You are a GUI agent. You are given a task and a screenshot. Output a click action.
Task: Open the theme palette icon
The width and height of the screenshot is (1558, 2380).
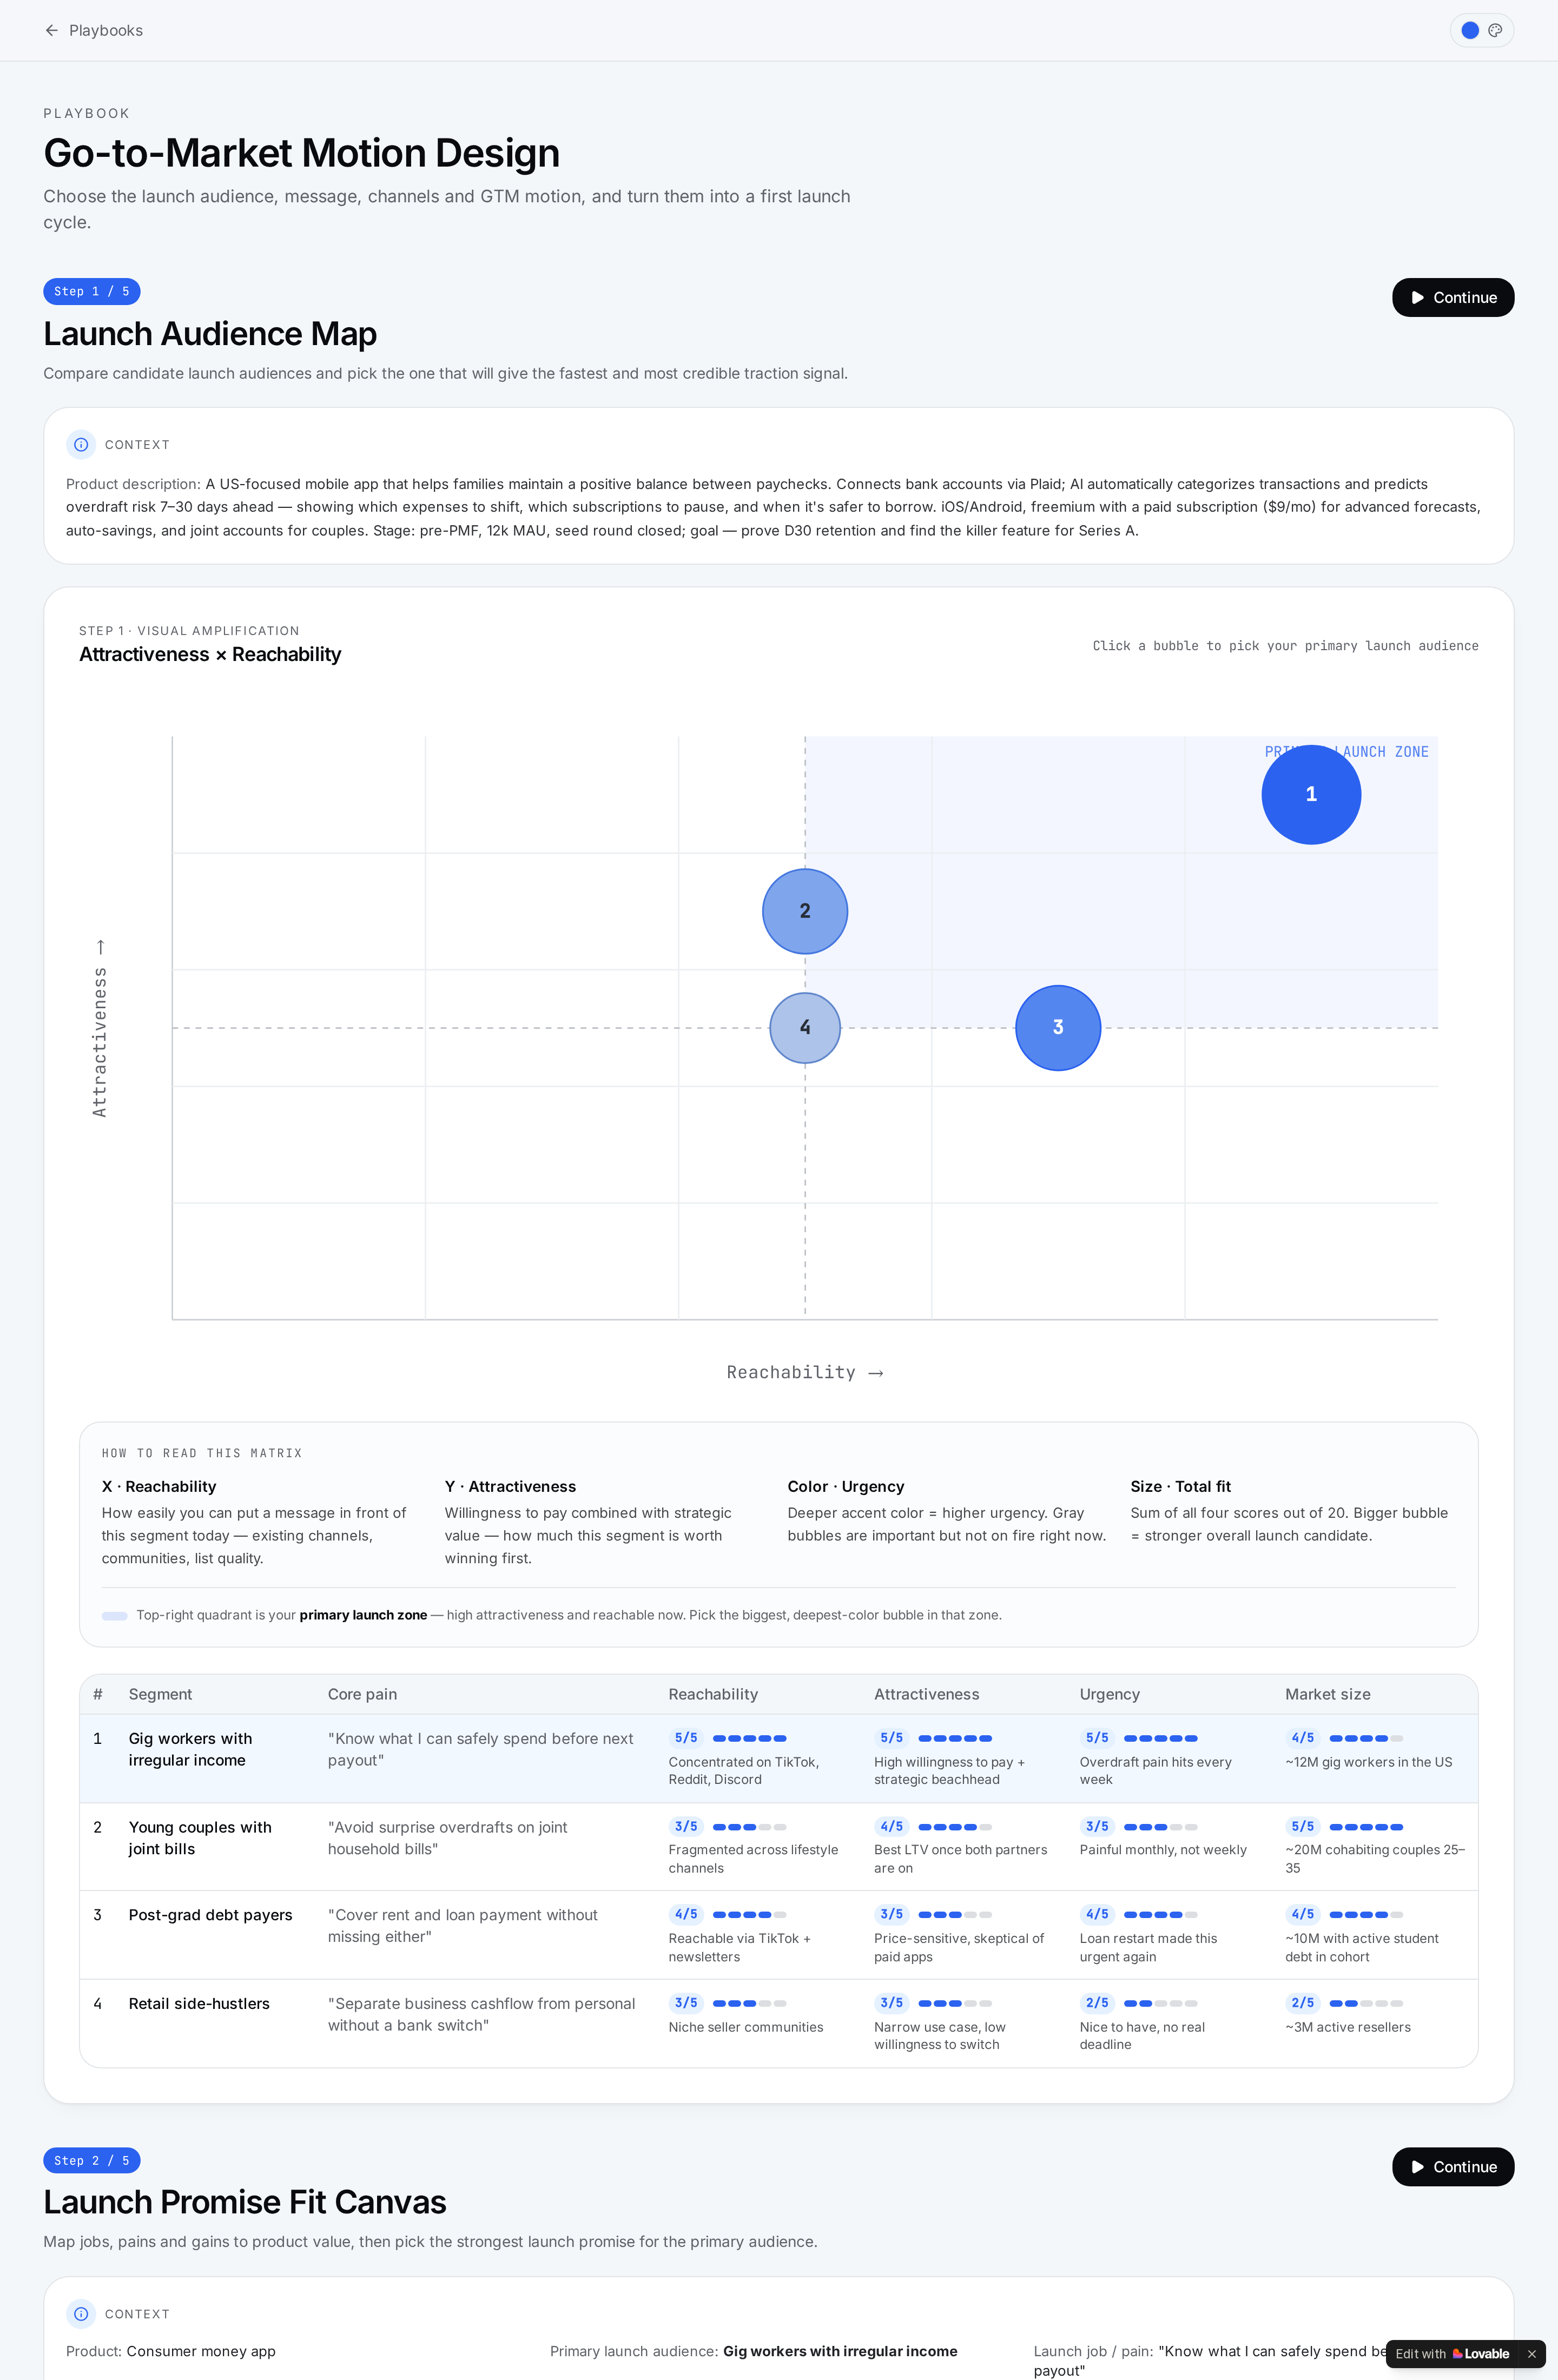click(x=1495, y=31)
